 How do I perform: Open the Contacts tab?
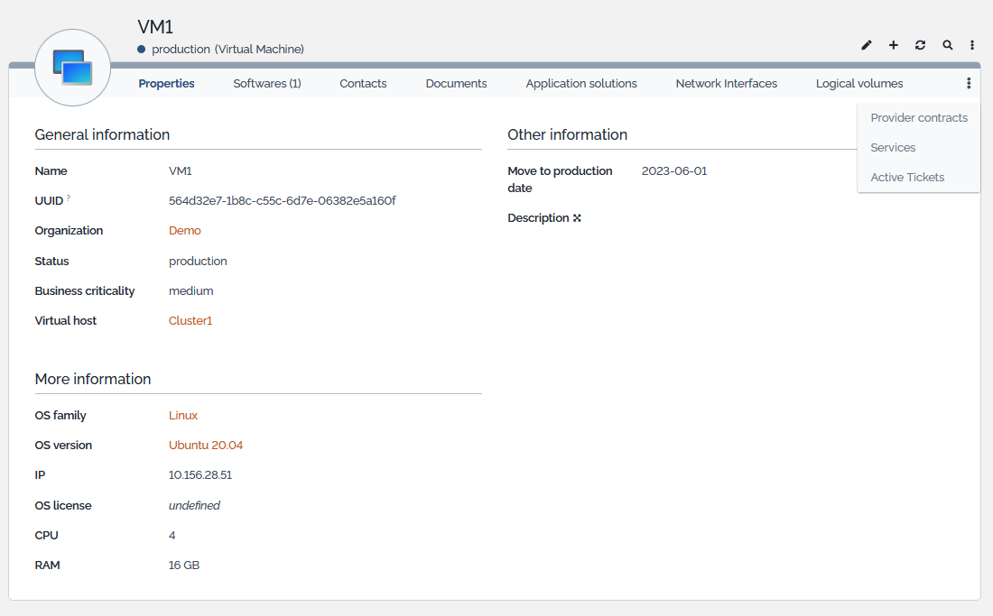363,84
